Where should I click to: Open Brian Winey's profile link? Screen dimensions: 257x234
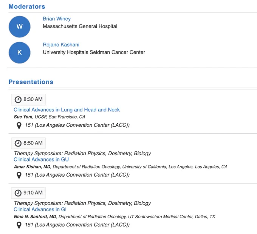tap(57, 18)
